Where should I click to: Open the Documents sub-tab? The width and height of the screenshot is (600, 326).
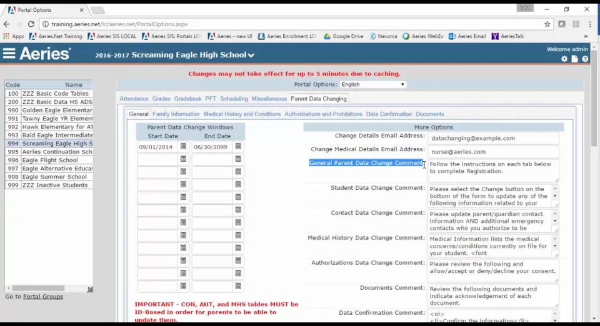[430, 114]
